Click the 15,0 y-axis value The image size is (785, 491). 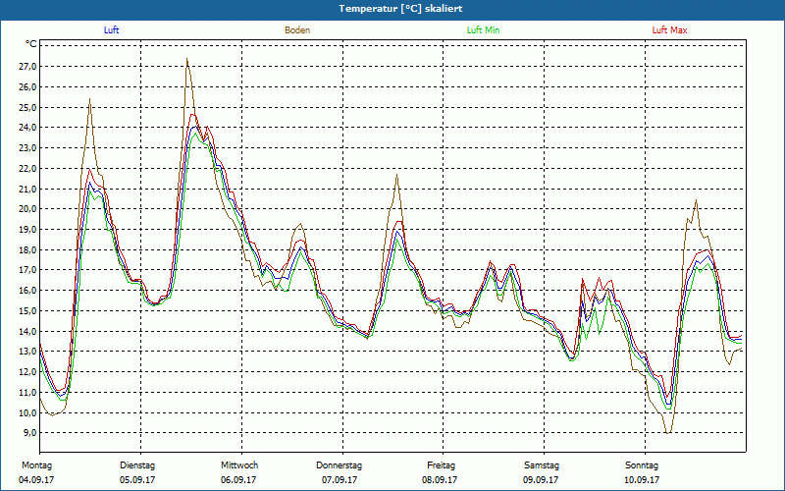pyautogui.click(x=27, y=310)
